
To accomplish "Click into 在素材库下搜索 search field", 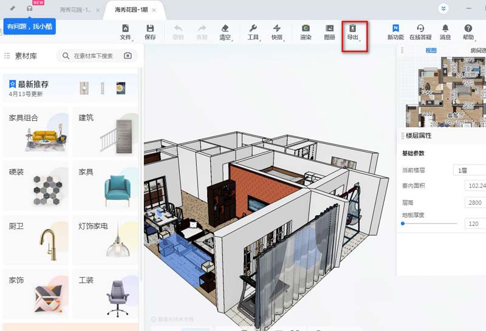I will pos(94,56).
